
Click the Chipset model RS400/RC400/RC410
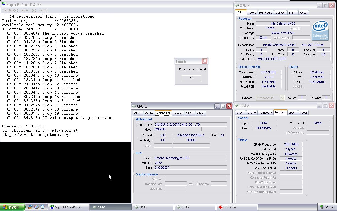coord(191,135)
